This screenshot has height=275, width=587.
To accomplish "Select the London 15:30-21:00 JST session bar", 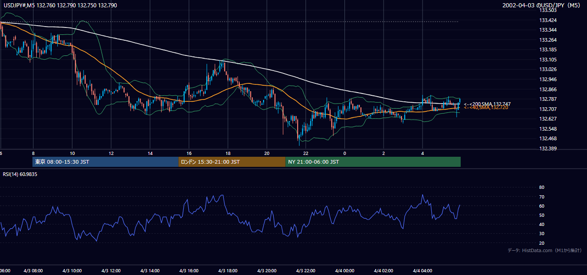I will [232, 162].
